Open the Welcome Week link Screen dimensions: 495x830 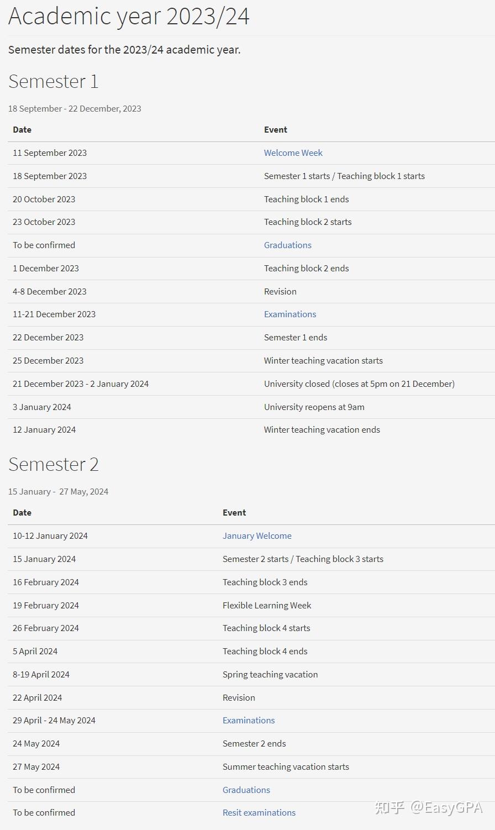[293, 153]
